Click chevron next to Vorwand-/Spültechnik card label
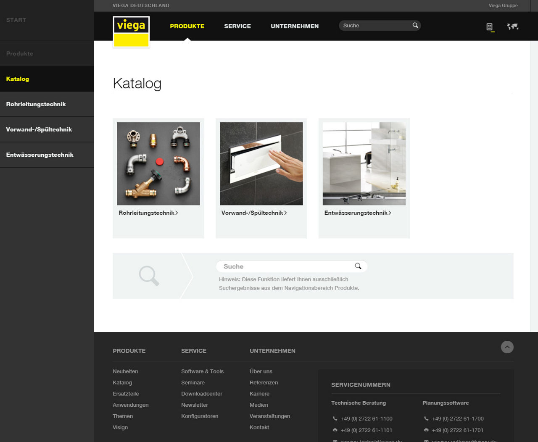The width and height of the screenshot is (538, 442). coord(285,213)
